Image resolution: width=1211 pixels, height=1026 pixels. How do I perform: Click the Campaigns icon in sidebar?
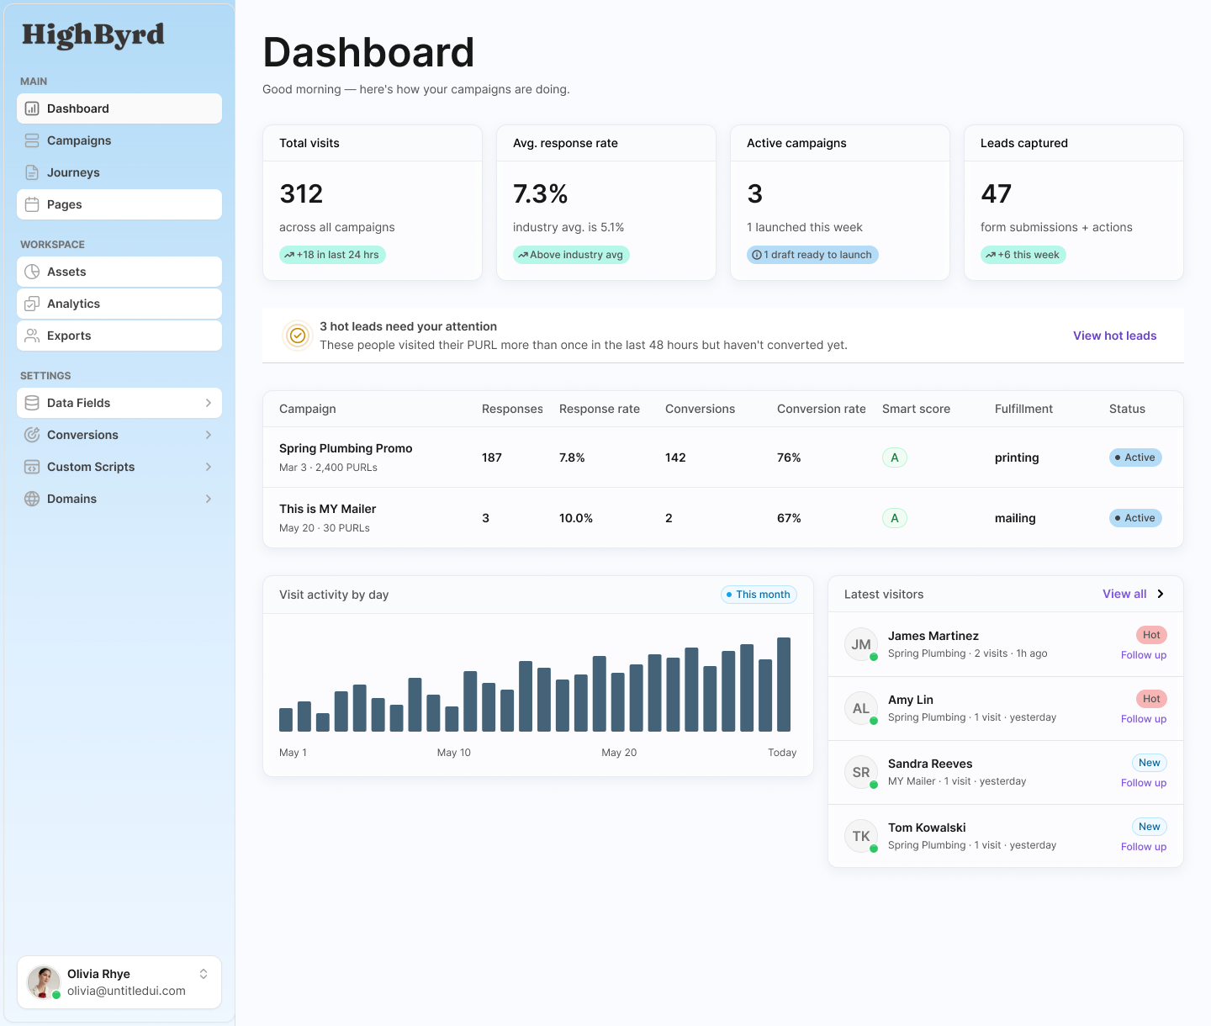click(32, 140)
